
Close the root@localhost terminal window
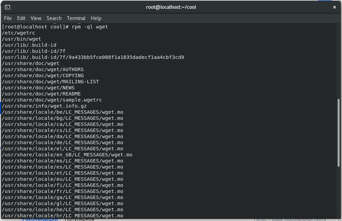click(x=334, y=7)
